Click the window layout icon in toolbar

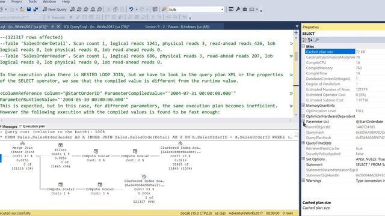252,10
